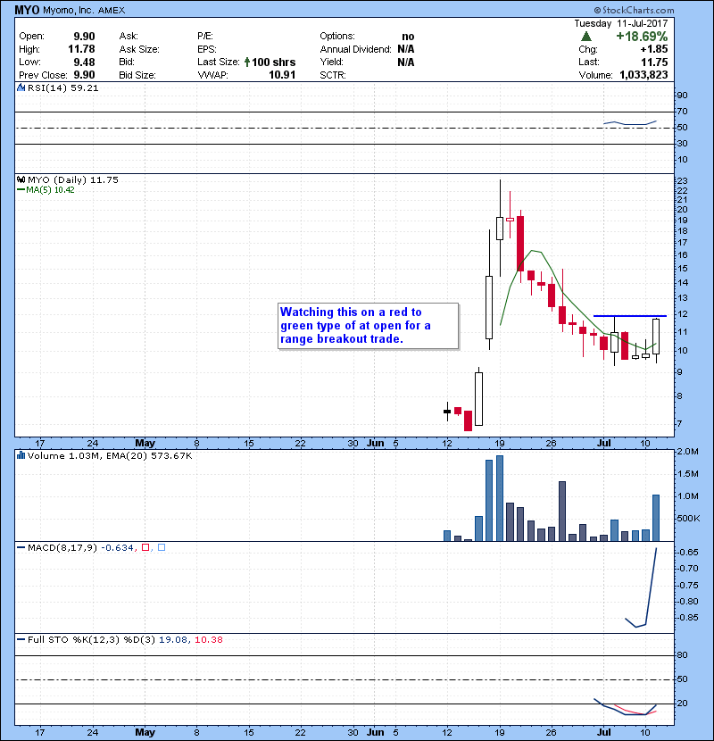Click the candlestick icon beside MYO (Daily)
714x741 pixels.
click(21, 179)
